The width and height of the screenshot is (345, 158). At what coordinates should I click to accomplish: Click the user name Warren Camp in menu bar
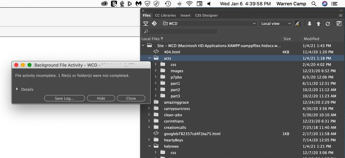click(291, 4)
